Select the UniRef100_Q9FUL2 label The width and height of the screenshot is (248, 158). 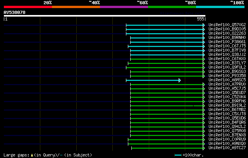(x=227, y=67)
